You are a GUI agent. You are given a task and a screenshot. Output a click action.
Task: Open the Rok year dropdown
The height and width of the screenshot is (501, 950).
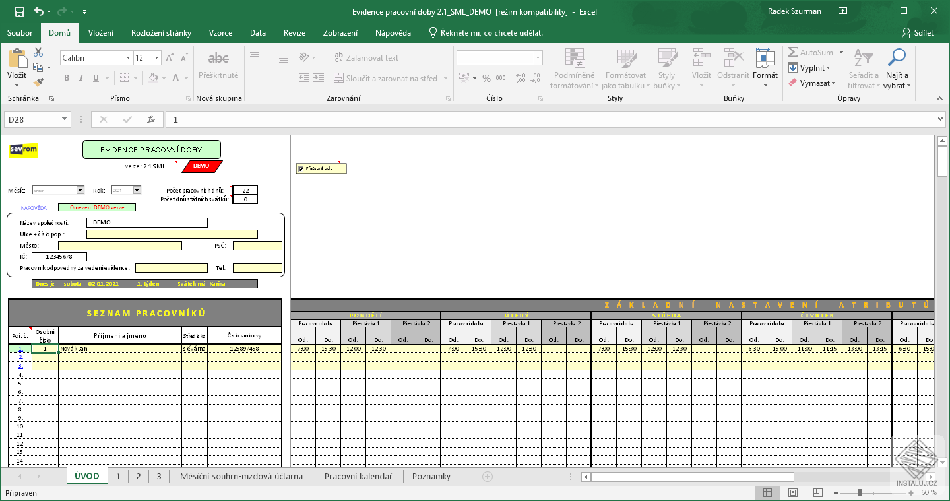point(139,189)
